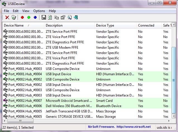The width and height of the screenshot is (178, 132).
Task: Open the File menu
Action: pyautogui.click(x=6, y=11)
